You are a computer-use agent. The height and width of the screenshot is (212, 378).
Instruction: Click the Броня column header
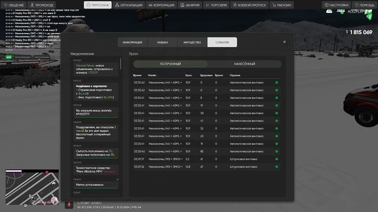(x=219, y=75)
